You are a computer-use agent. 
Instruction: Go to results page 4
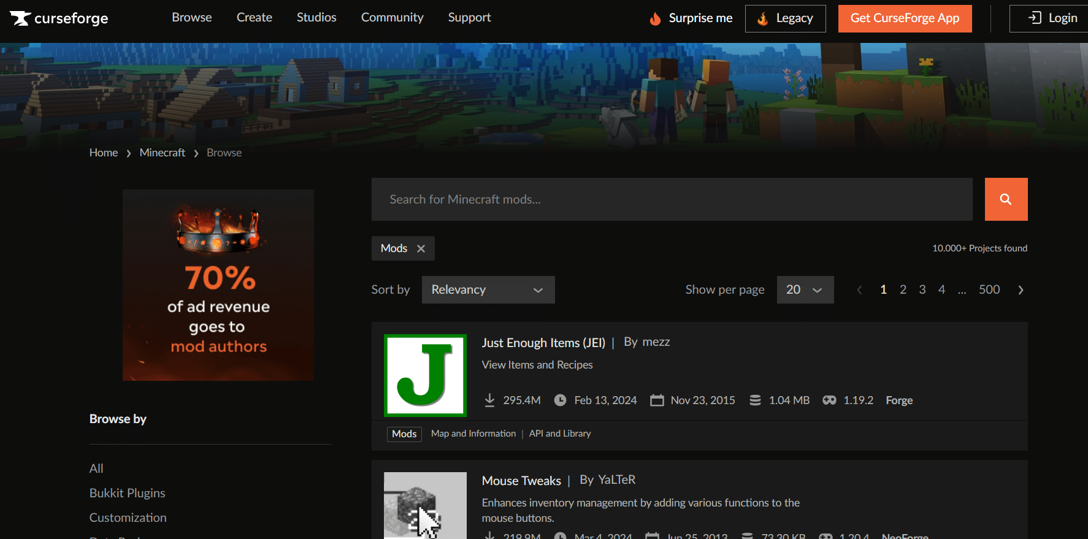pos(941,289)
